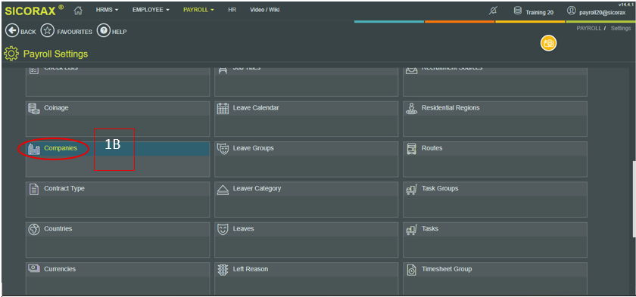Click the SICORAX logo
This screenshot has width=636, height=297.
click(34, 11)
